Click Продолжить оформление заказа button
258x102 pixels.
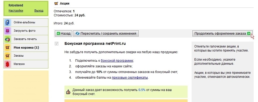pyautogui.click(x=223, y=34)
